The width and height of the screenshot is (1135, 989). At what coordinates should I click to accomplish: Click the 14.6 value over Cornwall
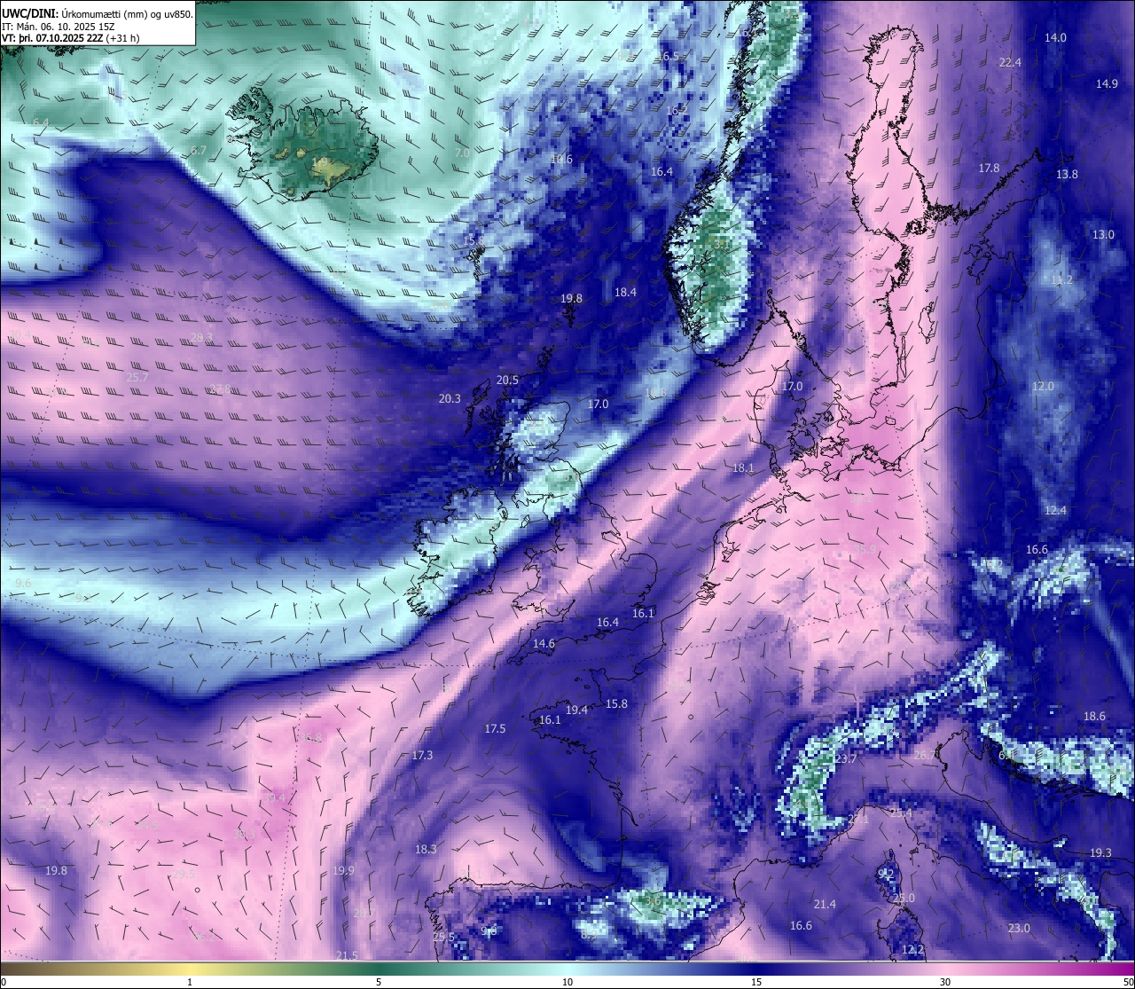tap(544, 644)
